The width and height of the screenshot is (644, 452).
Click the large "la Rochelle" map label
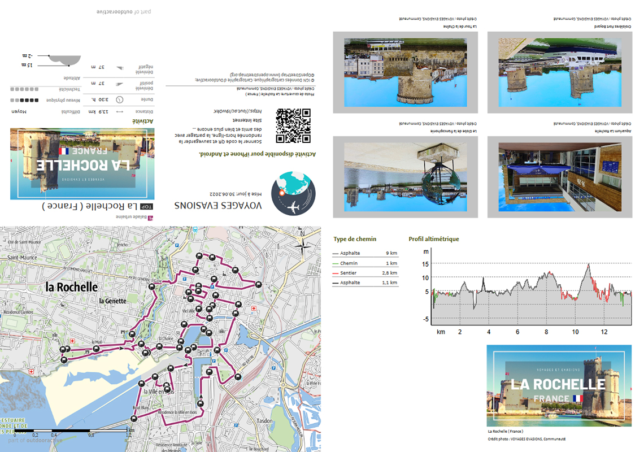click(x=72, y=287)
